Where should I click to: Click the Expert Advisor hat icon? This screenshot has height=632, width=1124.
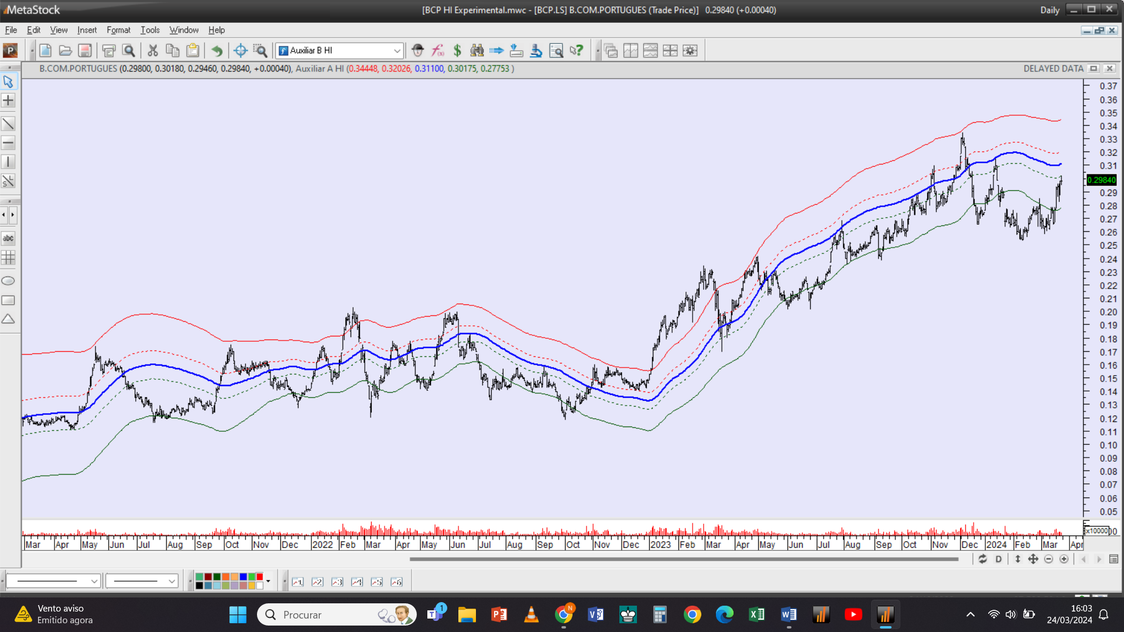pos(417,51)
